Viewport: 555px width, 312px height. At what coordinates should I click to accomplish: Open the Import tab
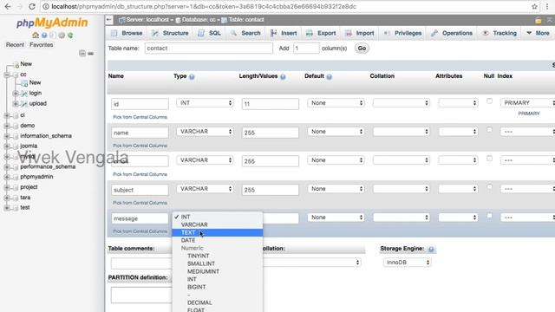(x=360, y=33)
